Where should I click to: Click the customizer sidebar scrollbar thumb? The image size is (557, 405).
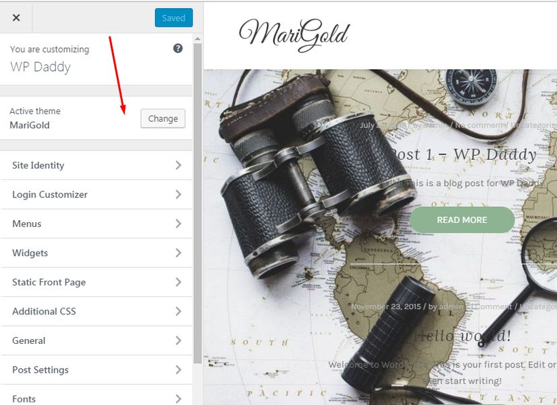coord(197,204)
